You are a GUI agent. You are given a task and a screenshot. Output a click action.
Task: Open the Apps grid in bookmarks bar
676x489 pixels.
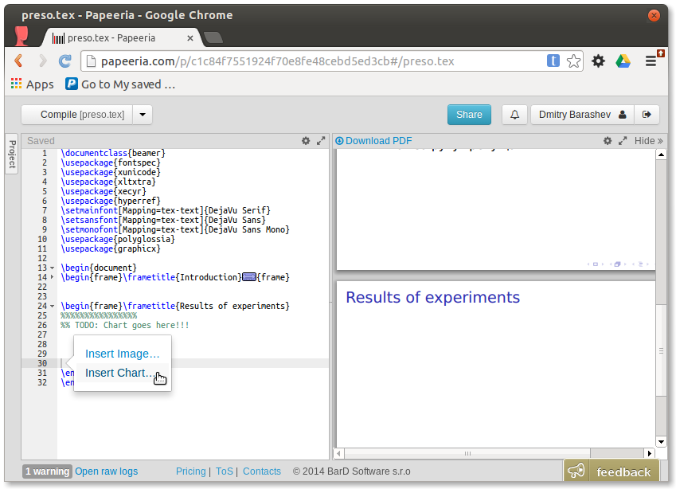coord(33,84)
